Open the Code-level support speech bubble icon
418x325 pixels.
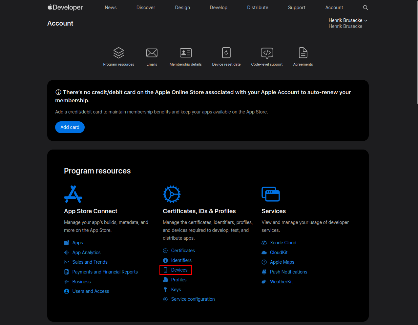[x=267, y=53]
